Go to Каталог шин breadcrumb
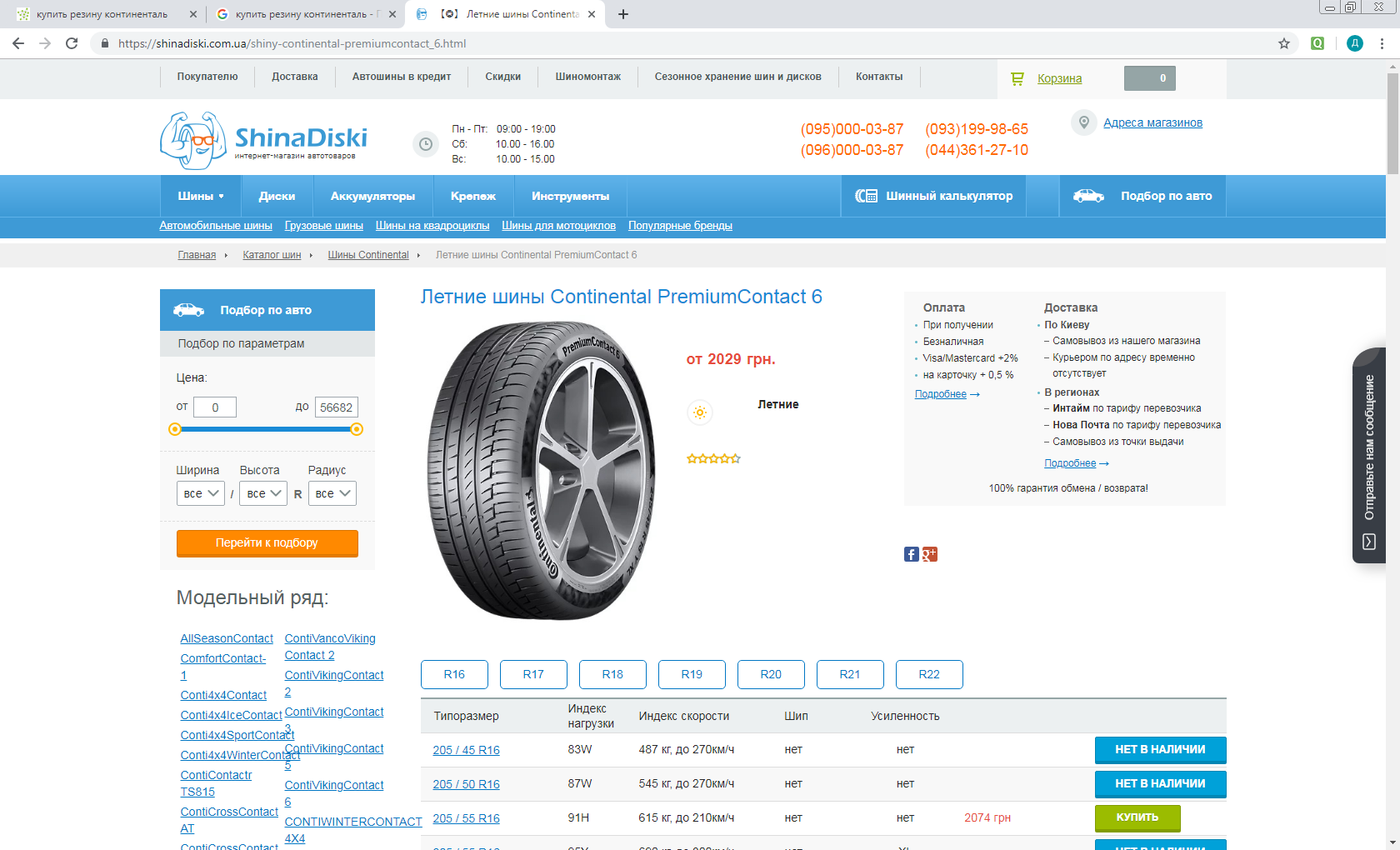1400x850 pixels. (x=272, y=255)
